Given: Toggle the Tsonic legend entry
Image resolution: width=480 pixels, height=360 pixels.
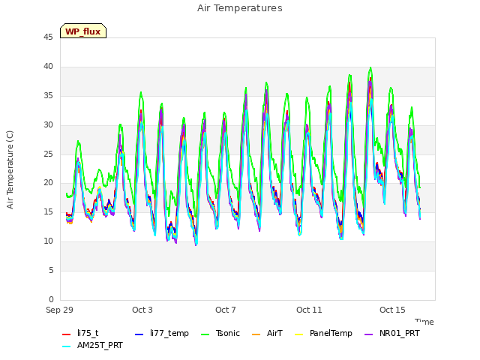Looking at the screenshot, I should (x=220, y=333).
